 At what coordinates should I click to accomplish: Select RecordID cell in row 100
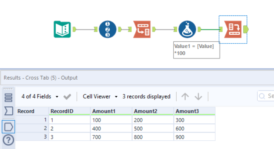point(69,120)
